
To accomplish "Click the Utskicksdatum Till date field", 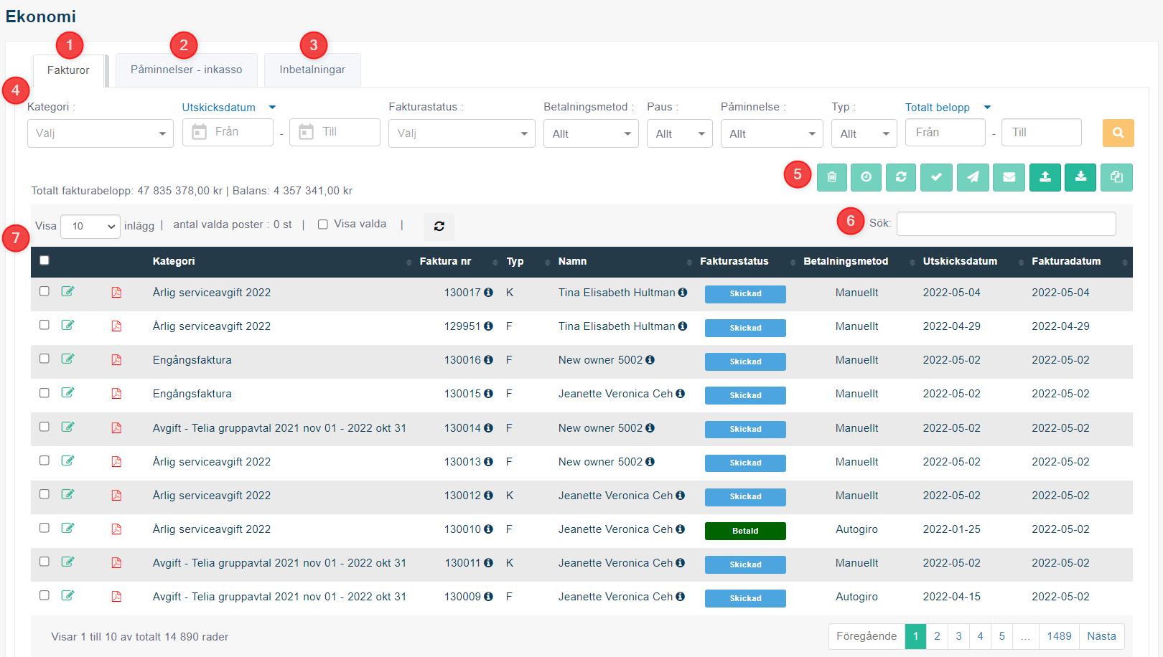I will pyautogui.click(x=335, y=132).
